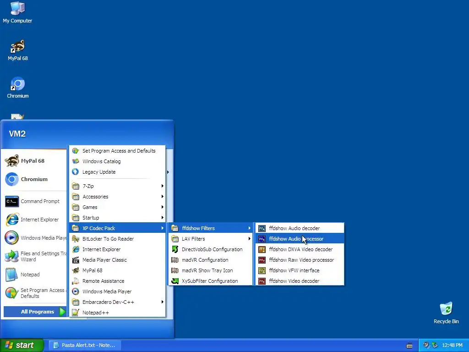This screenshot has height=352, width=469.
Task: Switch to Pasta Alert.txt Notepad taskbar button
Action: pyautogui.click(x=85, y=345)
